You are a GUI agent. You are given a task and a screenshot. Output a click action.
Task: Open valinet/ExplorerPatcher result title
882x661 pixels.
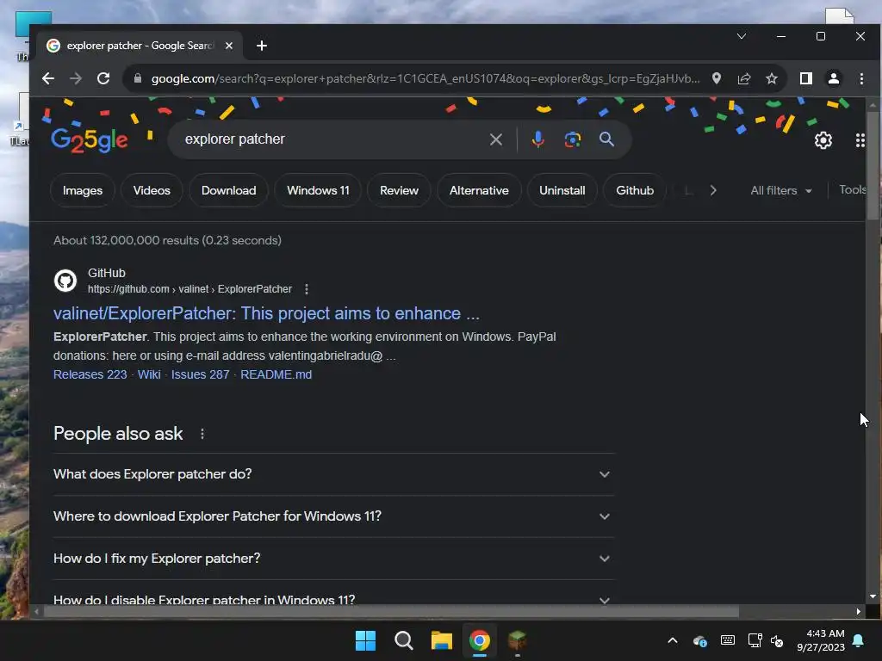tap(266, 313)
